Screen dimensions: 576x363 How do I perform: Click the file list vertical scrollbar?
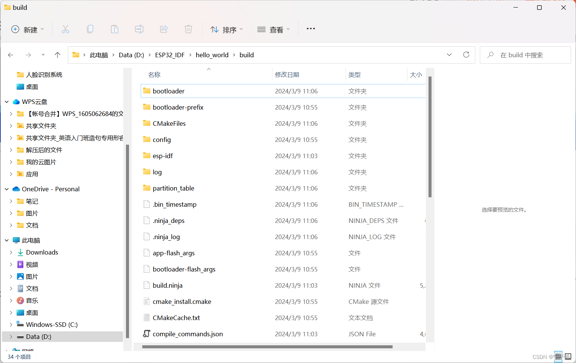(430, 137)
